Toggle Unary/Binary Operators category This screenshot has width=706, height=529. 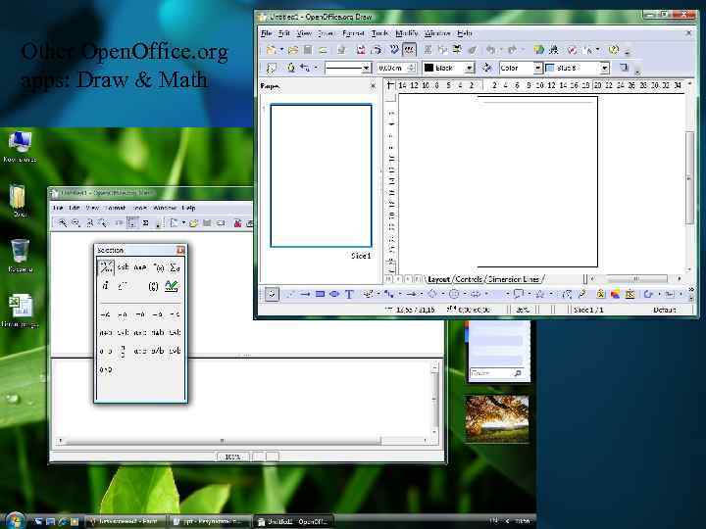(105, 267)
